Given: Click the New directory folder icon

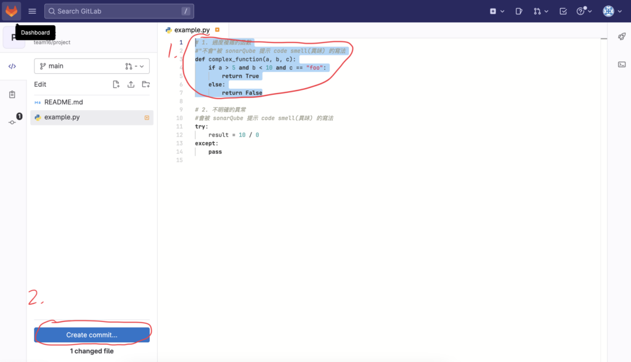Looking at the screenshot, I should coord(145,84).
